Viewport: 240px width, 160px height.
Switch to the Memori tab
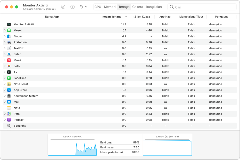point(110,7)
